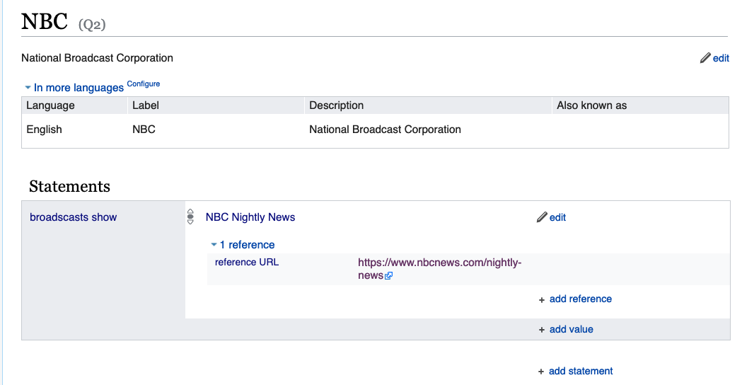The width and height of the screenshot is (742, 385).
Task: Click the pencil icon beside the description's edit link
Action: click(x=705, y=58)
